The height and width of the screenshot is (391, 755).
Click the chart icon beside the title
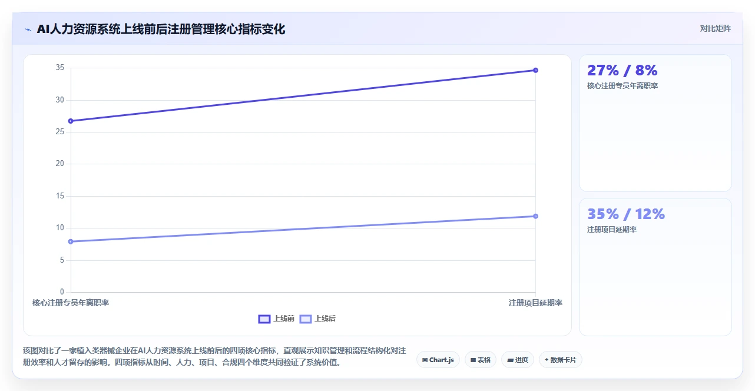pyautogui.click(x=28, y=29)
